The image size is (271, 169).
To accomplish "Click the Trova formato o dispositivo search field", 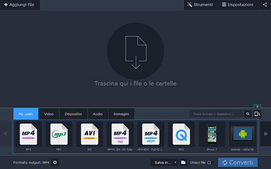I will (x=216, y=114).
